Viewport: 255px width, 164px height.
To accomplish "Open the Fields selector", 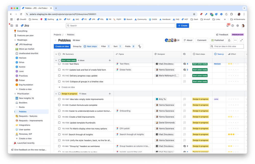I will [130, 46].
